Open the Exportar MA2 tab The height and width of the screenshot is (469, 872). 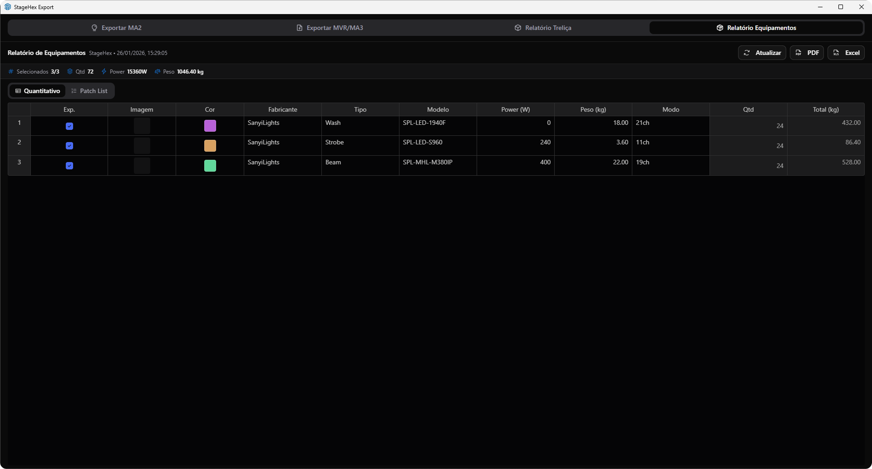[117, 28]
